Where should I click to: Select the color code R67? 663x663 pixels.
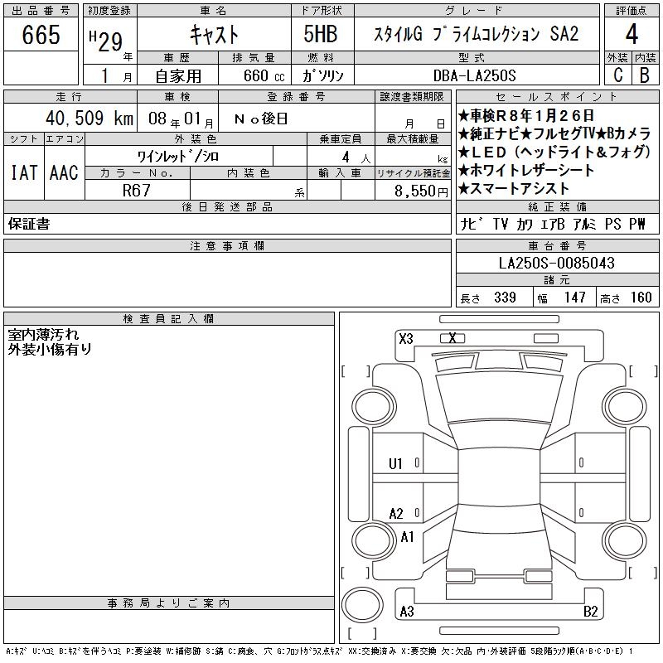137,190
